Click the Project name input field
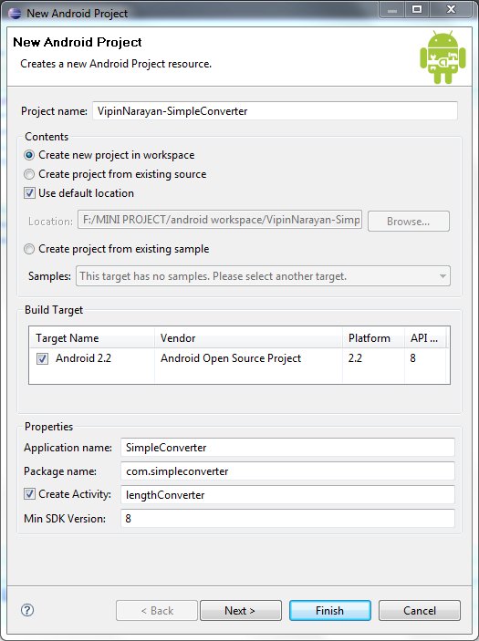Screen dimensions: 479x641 (x=275, y=111)
